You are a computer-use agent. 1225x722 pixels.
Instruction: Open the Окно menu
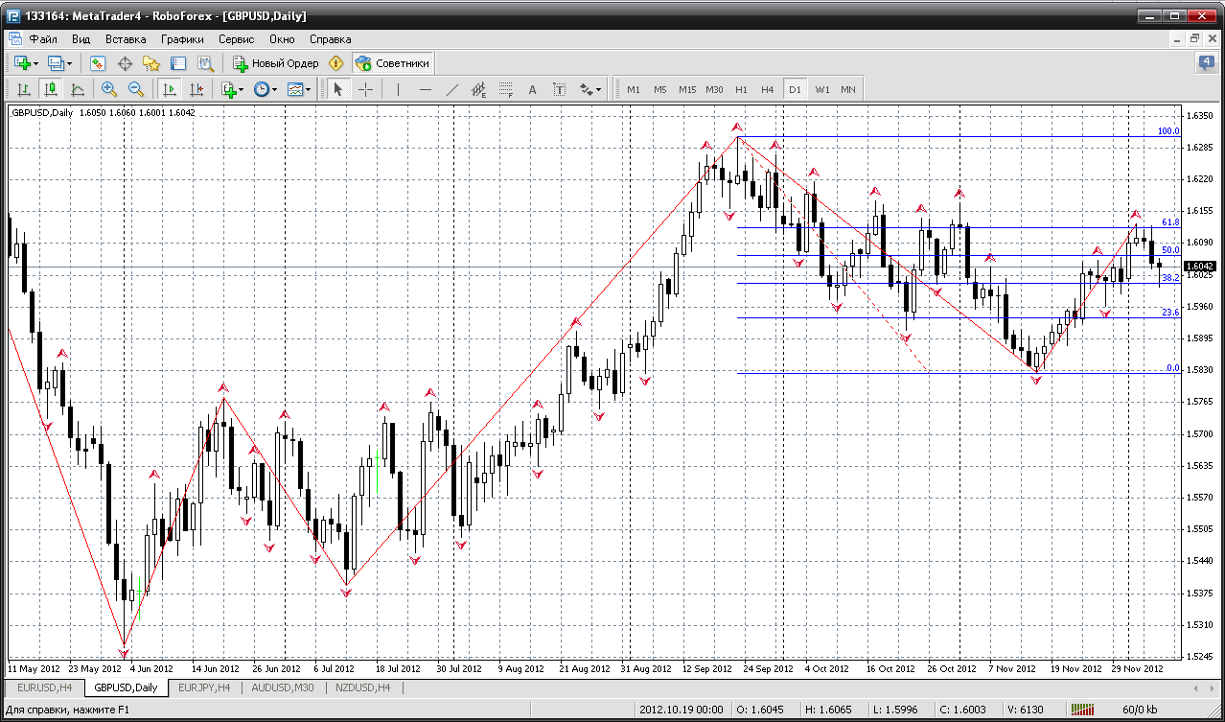[283, 39]
